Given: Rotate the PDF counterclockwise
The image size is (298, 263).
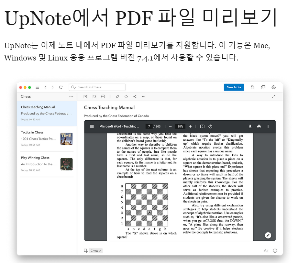Looking at the screenshot, I should (210, 126).
